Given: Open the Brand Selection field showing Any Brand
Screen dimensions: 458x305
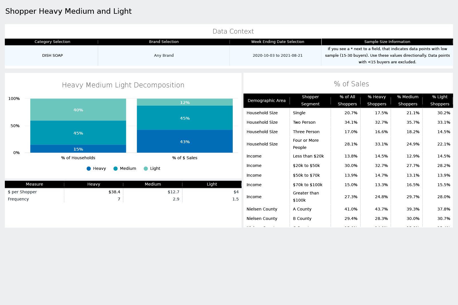Looking at the screenshot, I should pyautogui.click(x=164, y=55).
